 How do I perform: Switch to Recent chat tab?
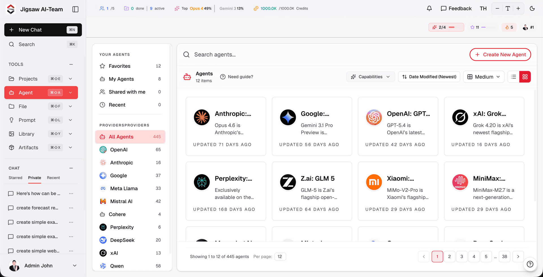(53, 178)
